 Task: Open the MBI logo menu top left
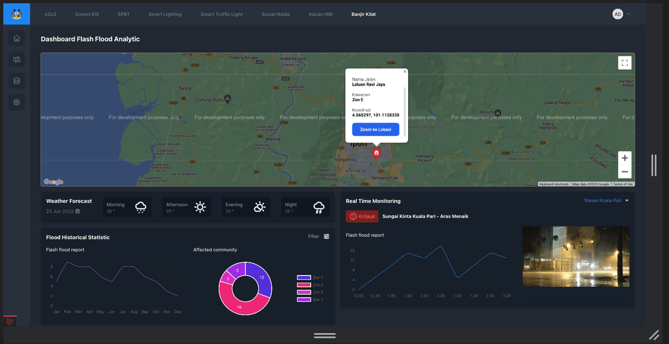(x=16, y=13)
